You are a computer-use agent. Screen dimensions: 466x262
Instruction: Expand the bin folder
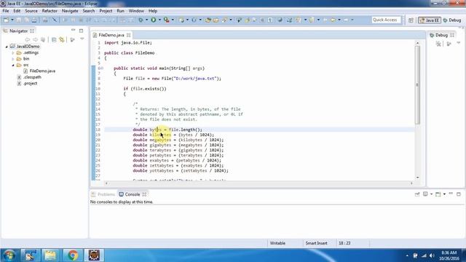point(13,59)
